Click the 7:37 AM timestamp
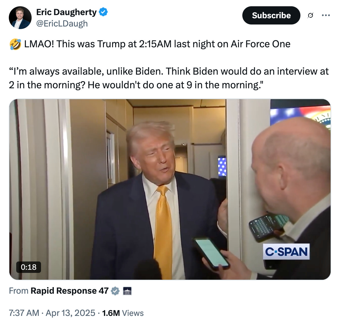 click(x=24, y=313)
